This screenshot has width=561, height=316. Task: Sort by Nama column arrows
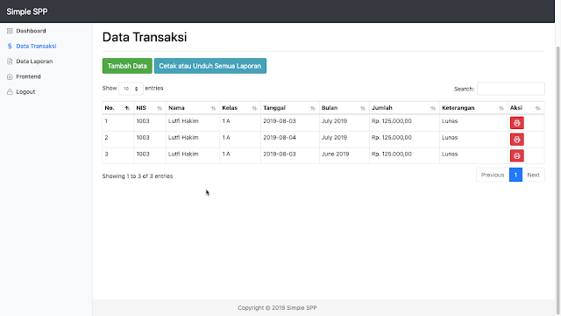point(213,108)
